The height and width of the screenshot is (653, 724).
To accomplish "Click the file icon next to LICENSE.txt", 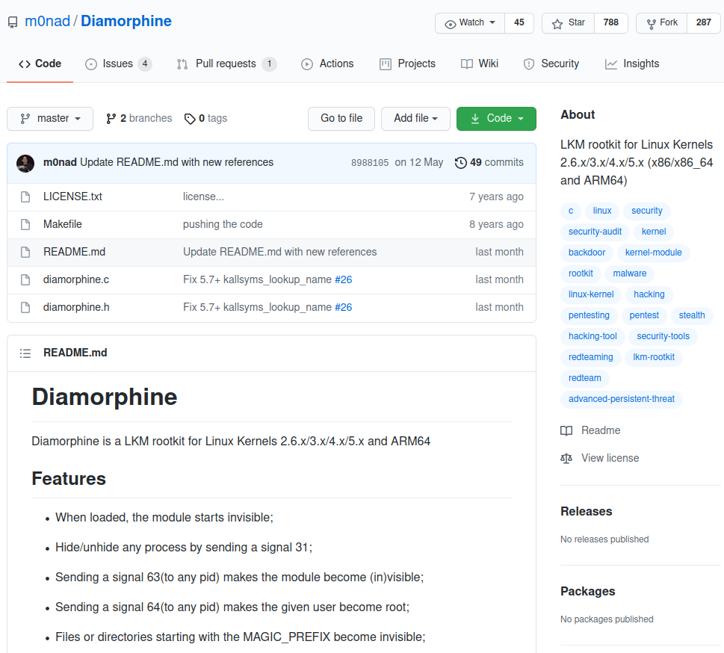I will (25, 196).
